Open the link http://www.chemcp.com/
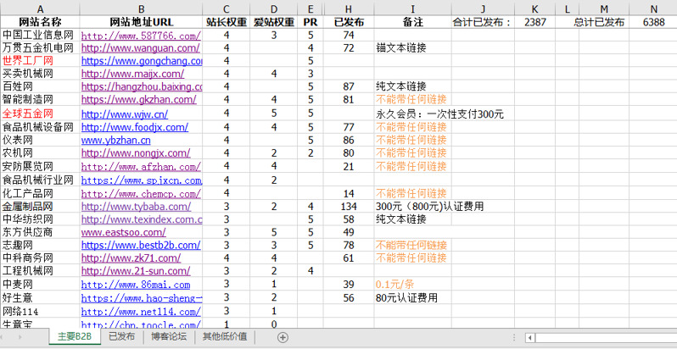This screenshot has width=677, height=349. [141, 193]
